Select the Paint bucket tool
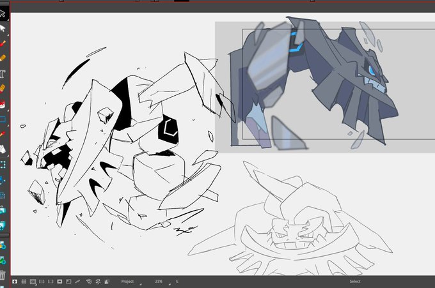The image size is (435, 288). coord(3,104)
